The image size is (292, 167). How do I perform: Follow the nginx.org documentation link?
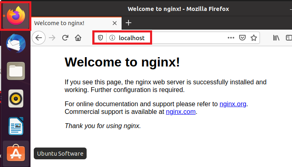tap(233, 104)
